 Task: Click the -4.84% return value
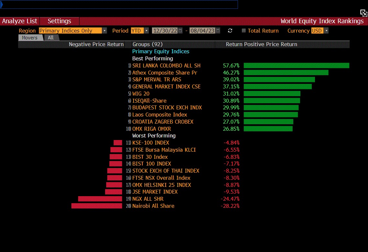click(x=232, y=143)
